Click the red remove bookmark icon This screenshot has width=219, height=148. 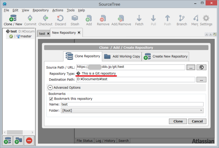[x=29, y=140]
